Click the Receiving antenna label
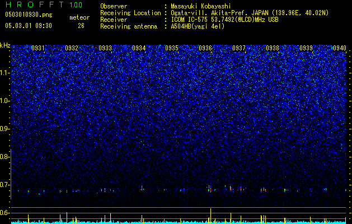This screenshot has height=224, width=352. pos(129,26)
